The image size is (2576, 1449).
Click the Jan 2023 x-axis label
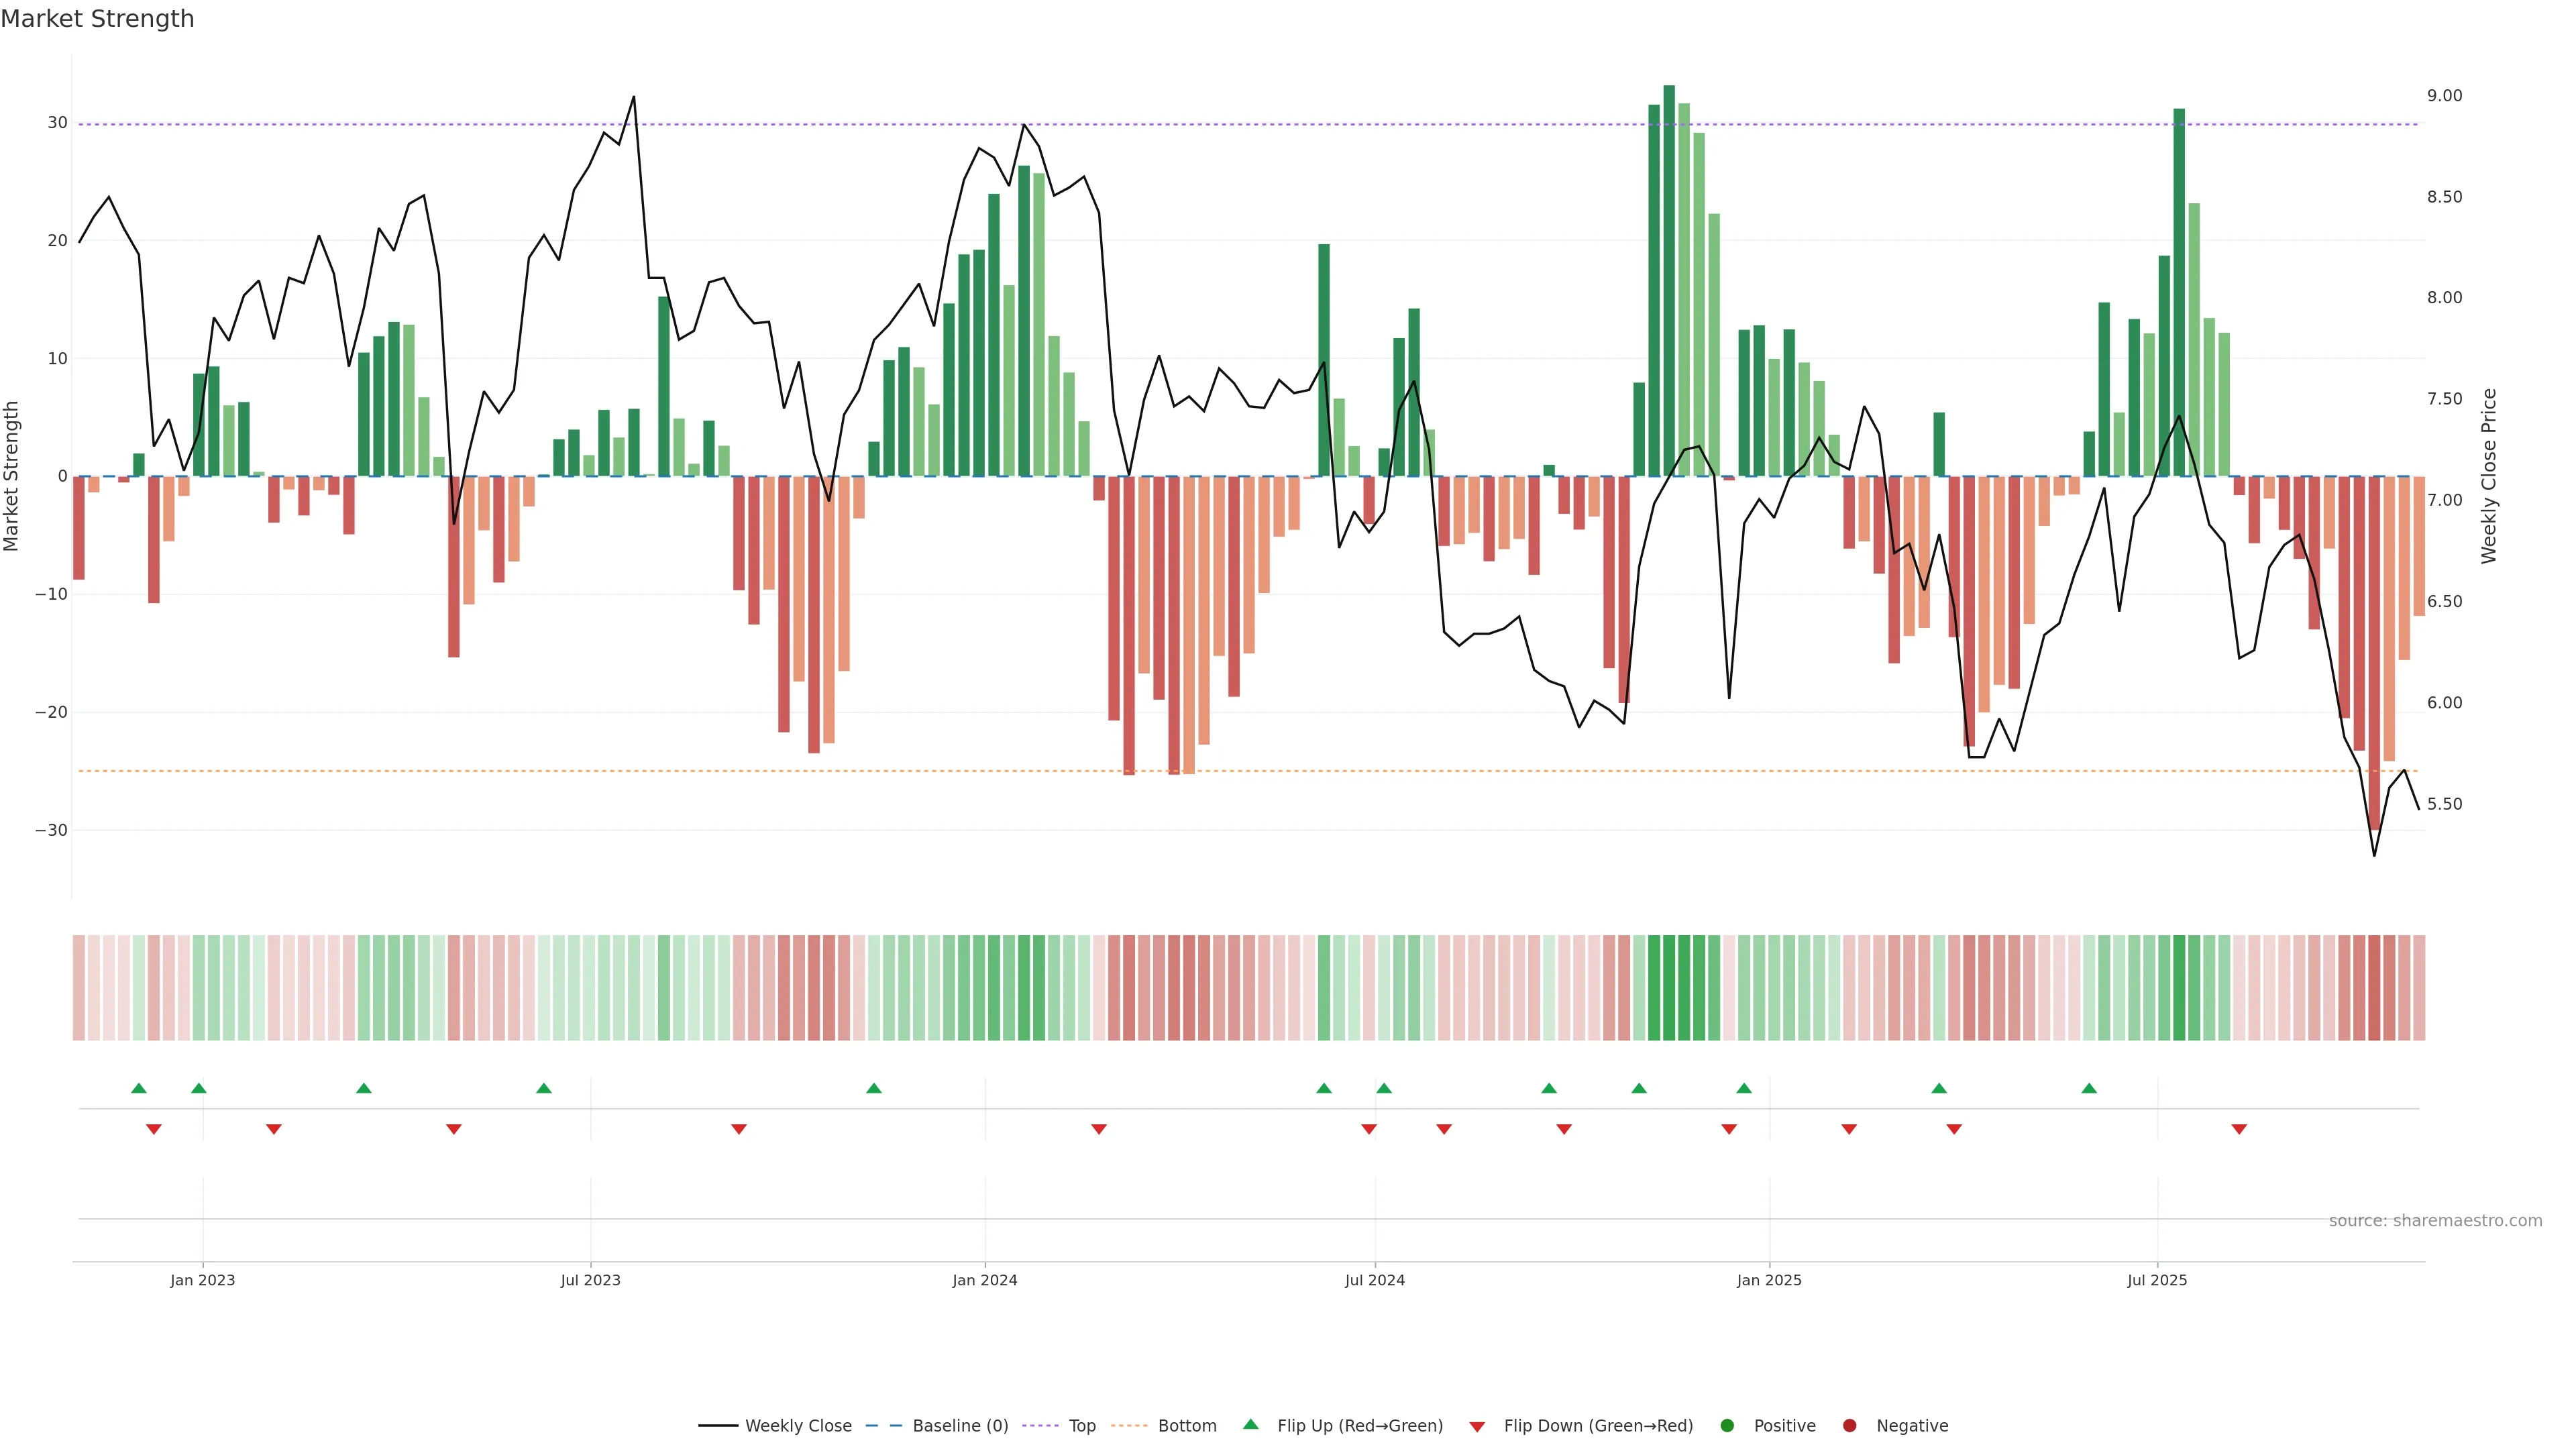pos(202,1280)
